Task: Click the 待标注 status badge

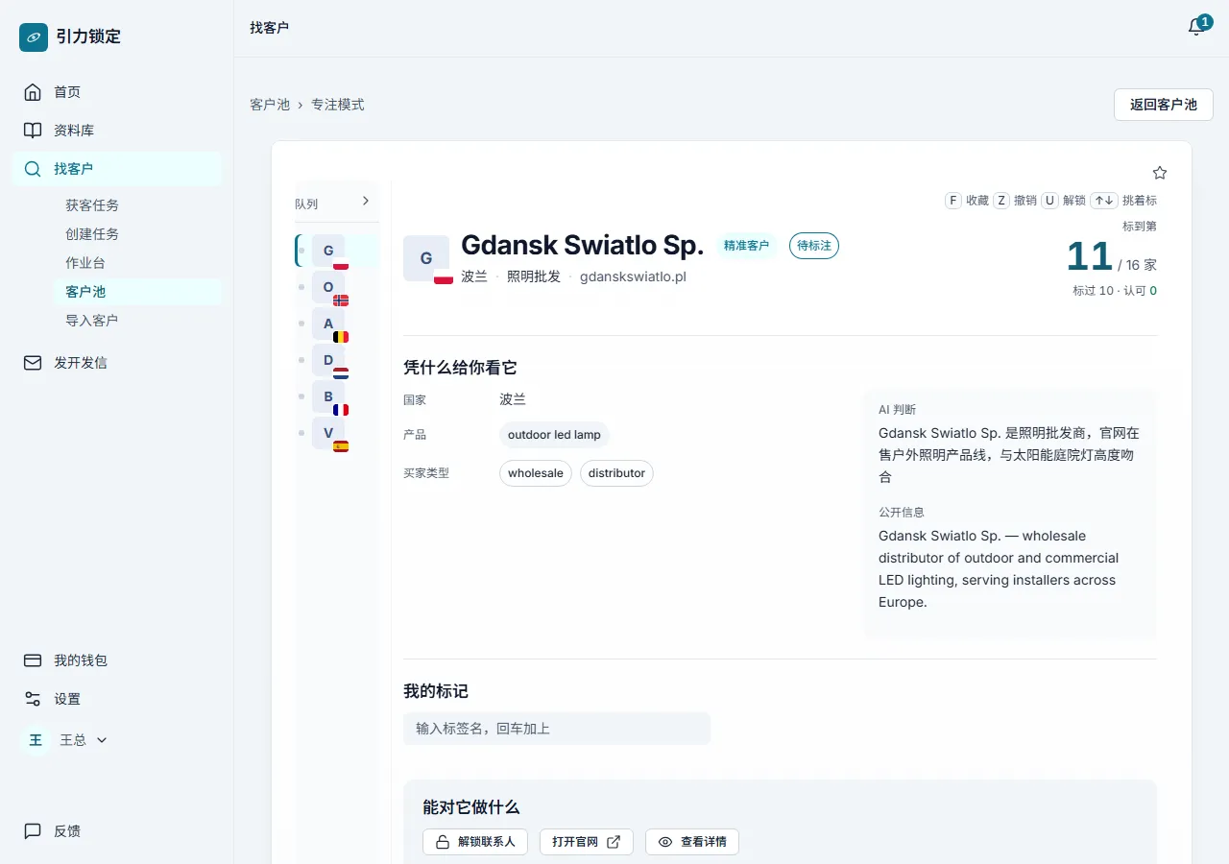Action: pos(814,246)
